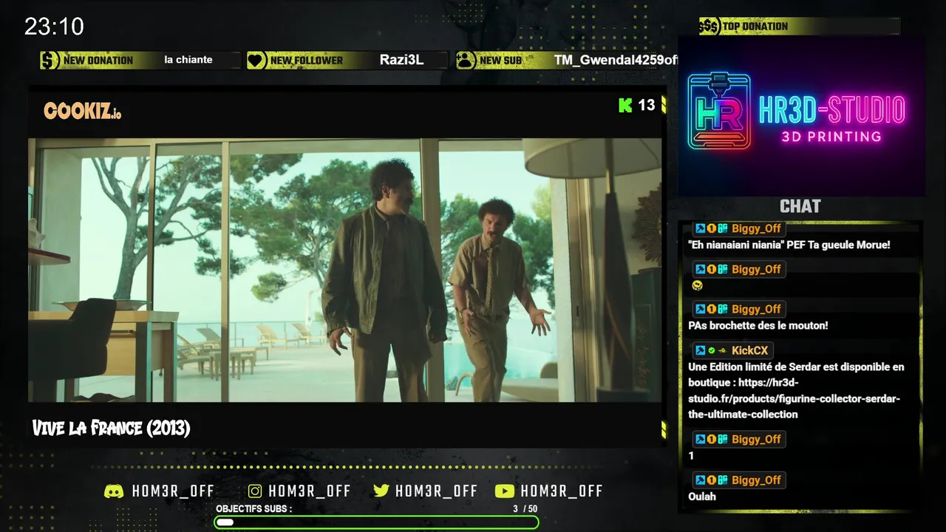Click the Biggy_Off username above the Morue message
946x532 pixels.
pos(756,229)
